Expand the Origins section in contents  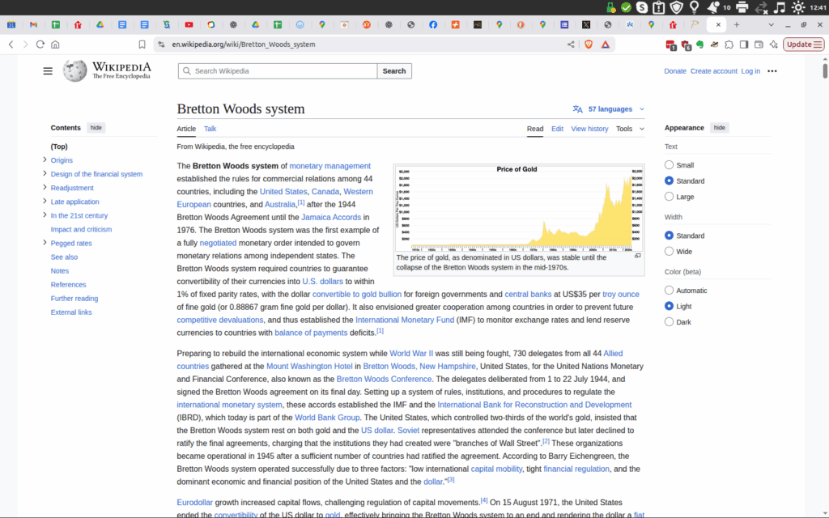45,159
